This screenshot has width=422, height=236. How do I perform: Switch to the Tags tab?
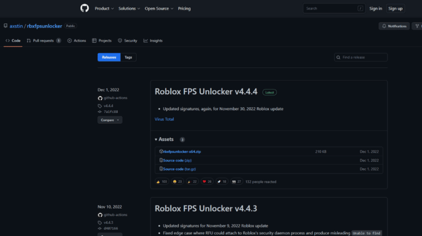pos(128,57)
